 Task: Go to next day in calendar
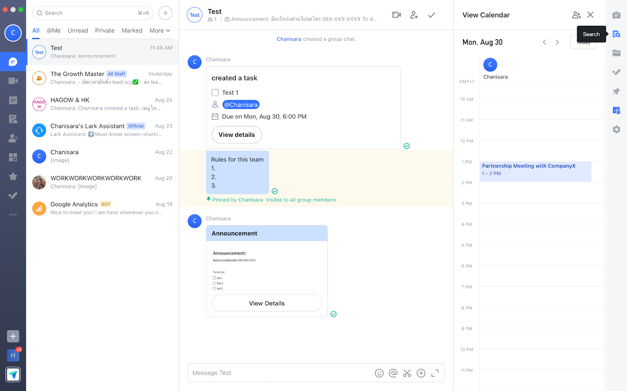click(x=557, y=42)
